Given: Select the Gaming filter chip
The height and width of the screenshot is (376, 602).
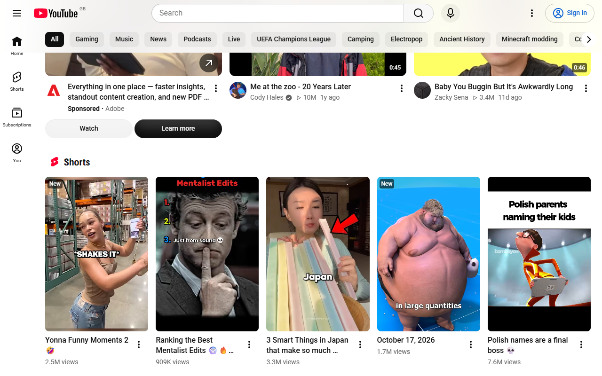Looking at the screenshot, I should point(87,39).
